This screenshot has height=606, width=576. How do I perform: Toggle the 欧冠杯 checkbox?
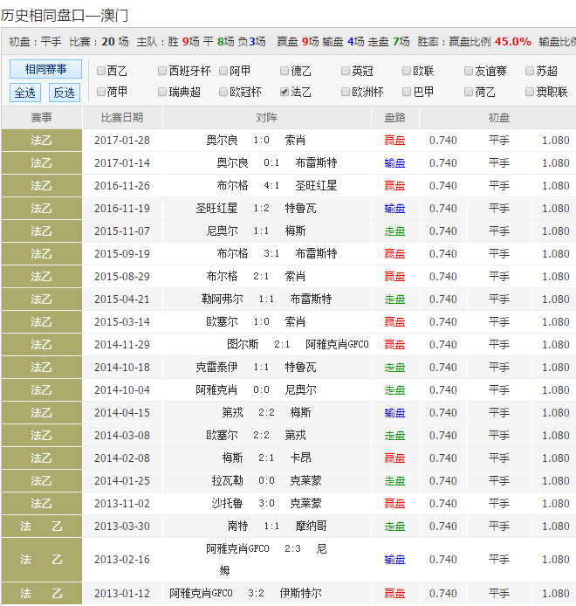(x=223, y=92)
